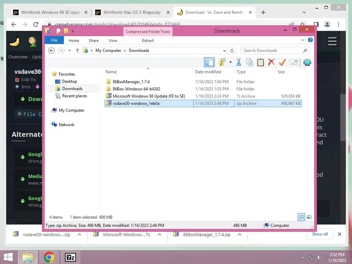This screenshot has width=352, height=264.
Task: Click the volume tray icon
Action: coord(319,257)
